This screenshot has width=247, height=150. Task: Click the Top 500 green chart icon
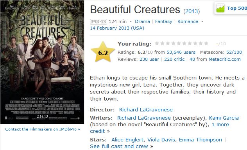pos(220,8)
